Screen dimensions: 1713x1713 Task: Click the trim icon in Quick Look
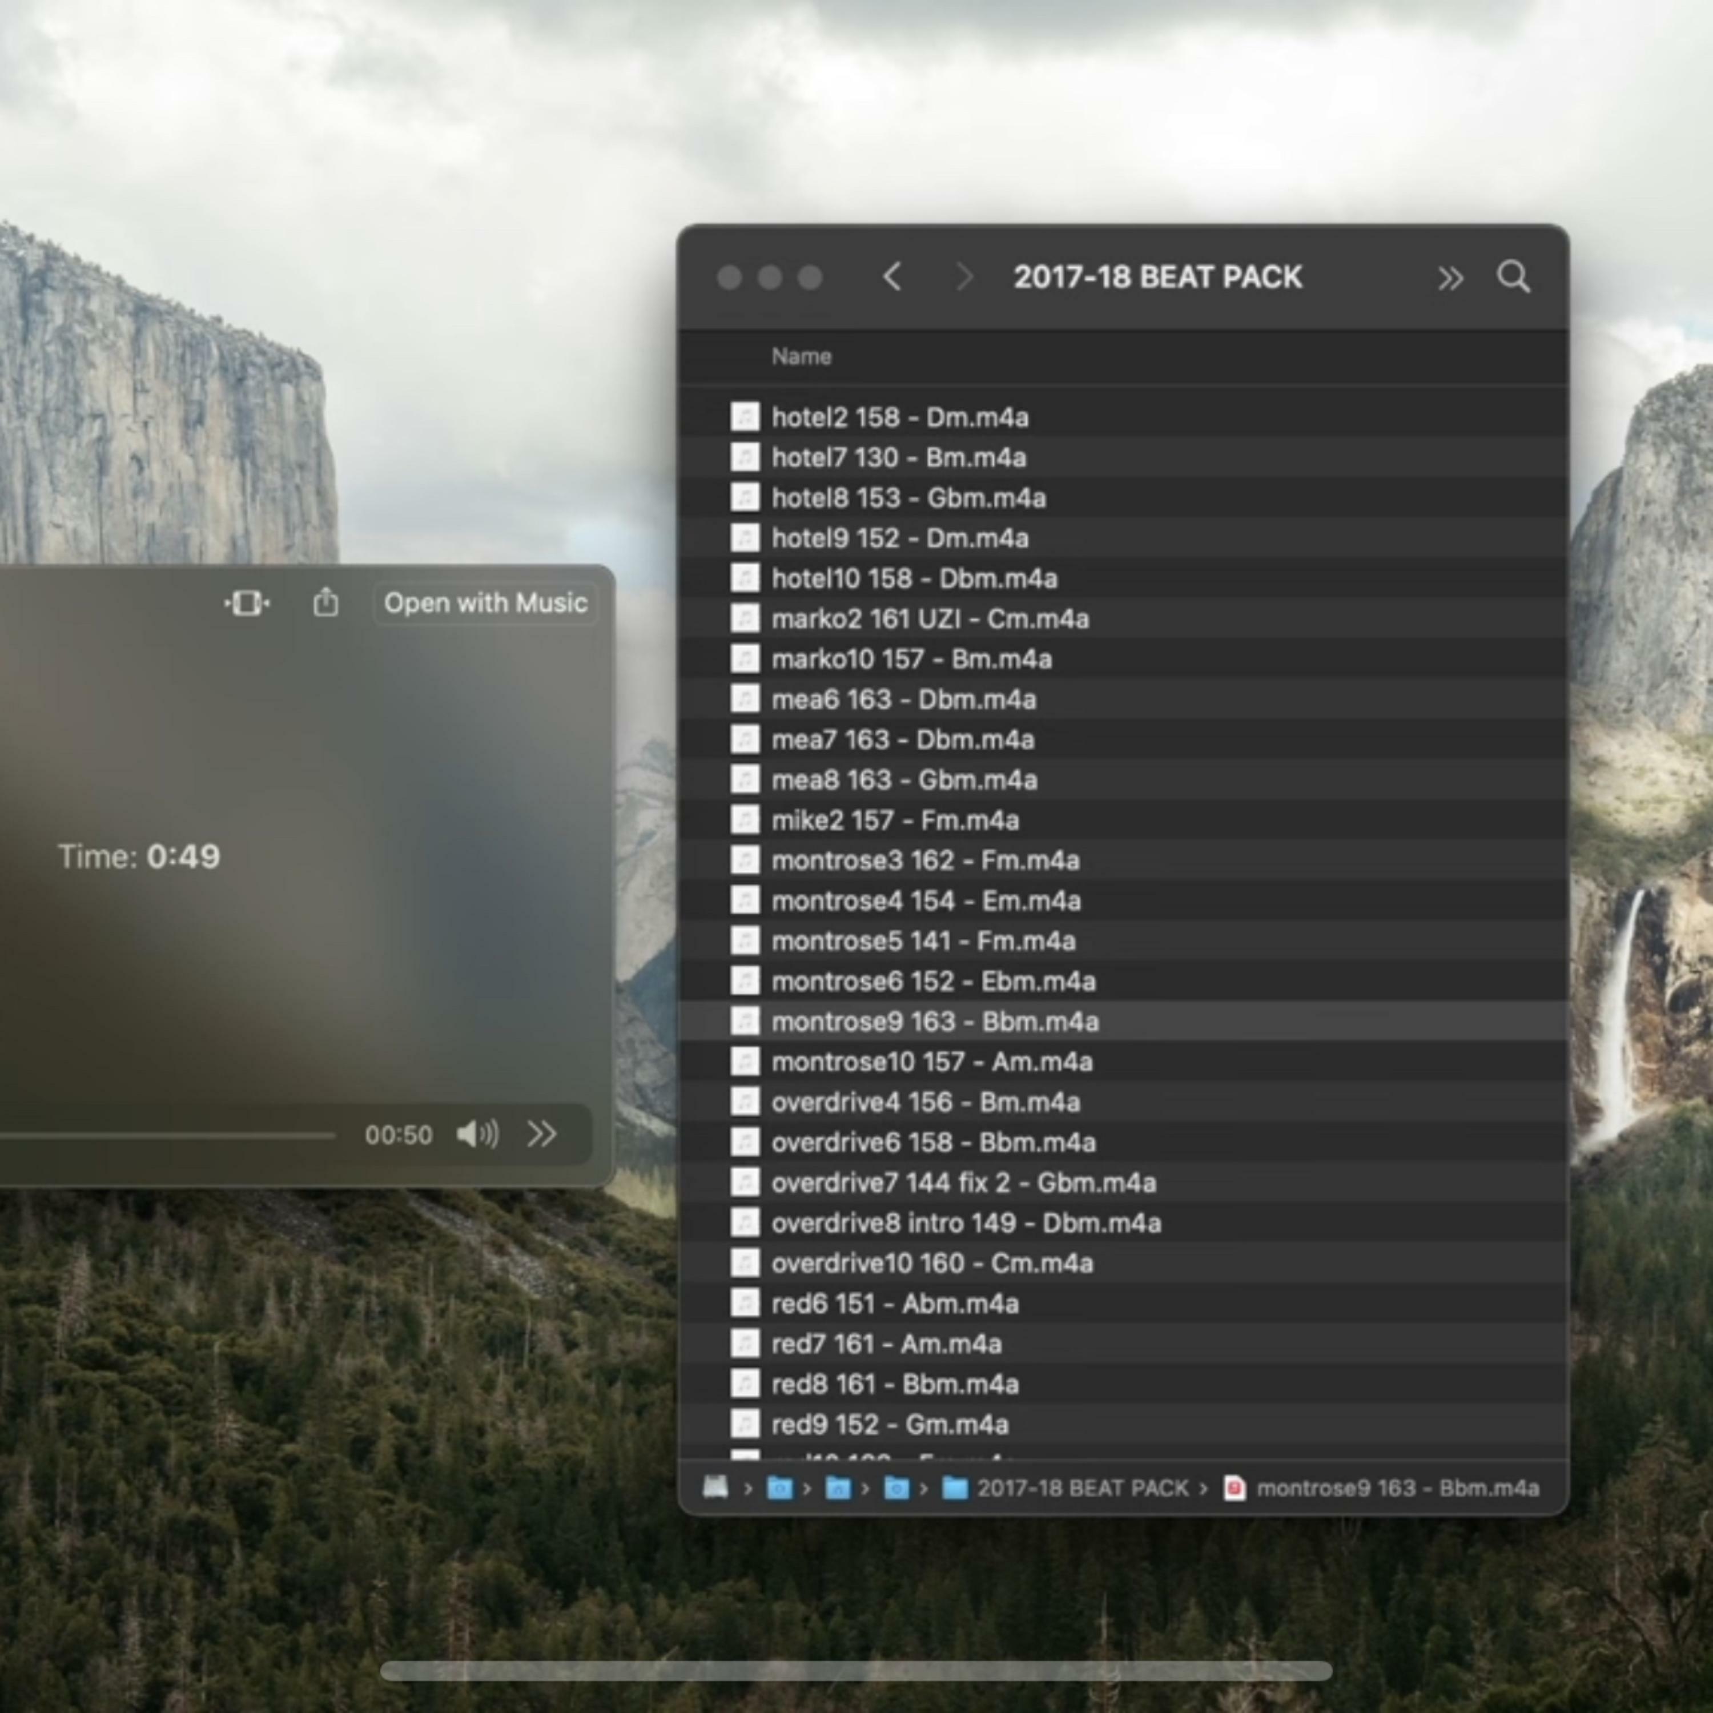(247, 603)
